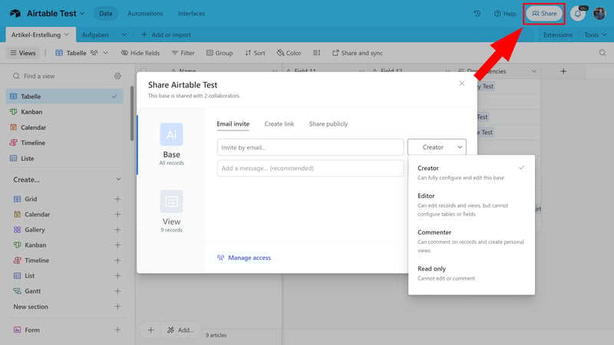Toggle the select-all rows checkbox
Image resolution: width=614 pixels, height=345 pixels.
tap(143, 71)
